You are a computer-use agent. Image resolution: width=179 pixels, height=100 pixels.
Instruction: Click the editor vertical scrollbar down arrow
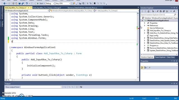point(138,77)
